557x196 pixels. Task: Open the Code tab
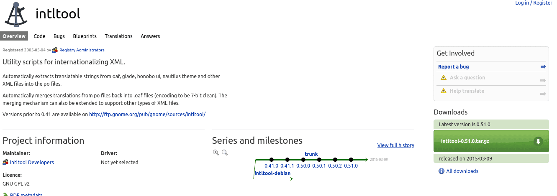pos(39,36)
